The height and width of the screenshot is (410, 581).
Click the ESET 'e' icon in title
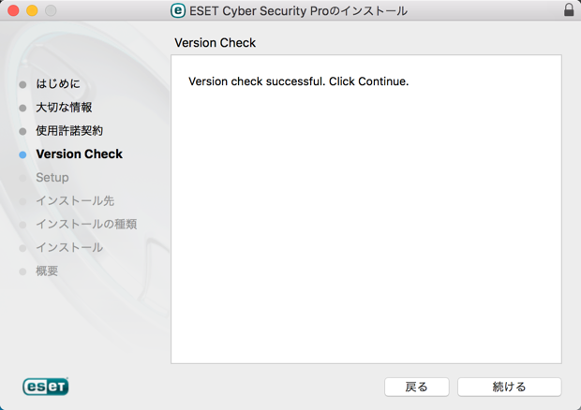click(x=178, y=10)
